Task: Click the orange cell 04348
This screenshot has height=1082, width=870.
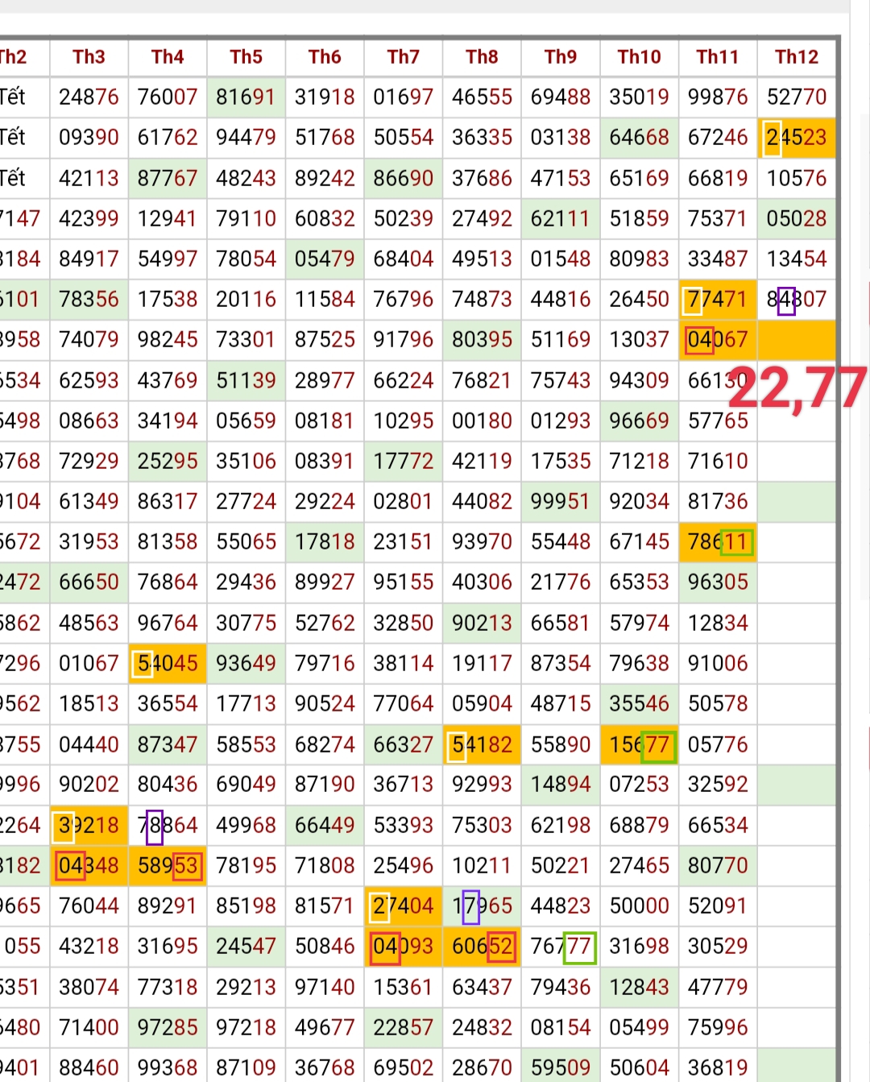Action: [x=89, y=865]
